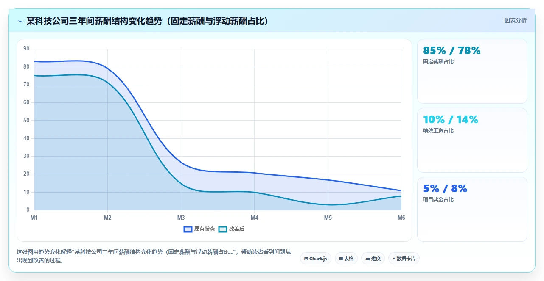The image size is (544, 281).
Task: Click the 改善后 legend color box
Action: [223, 229]
